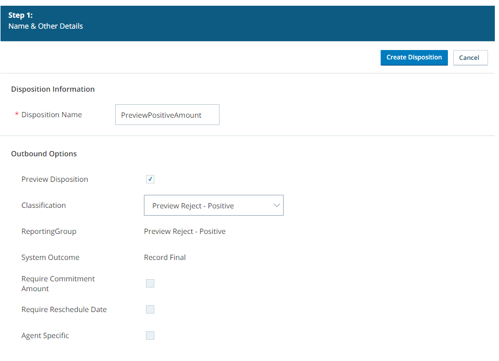The height and width of the screenshot is (361, 499).
Task: Click the Preview Disposition label
Action: [55, 179]
